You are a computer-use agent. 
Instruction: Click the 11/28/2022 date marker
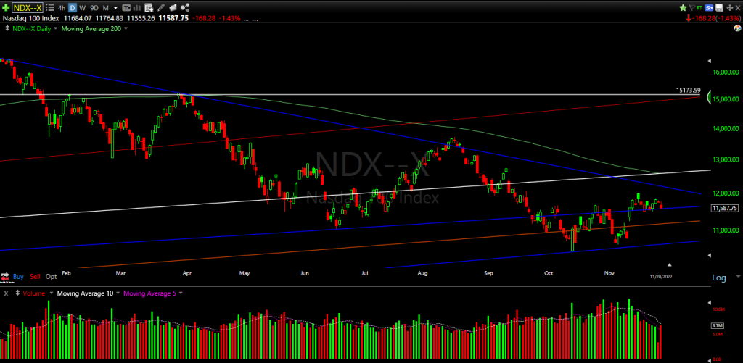click(x=662, y=276)
